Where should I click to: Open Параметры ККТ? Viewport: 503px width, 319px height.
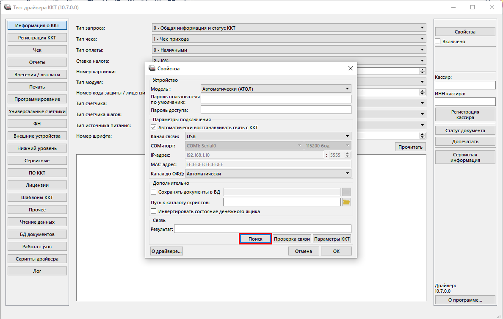[332, 239]
